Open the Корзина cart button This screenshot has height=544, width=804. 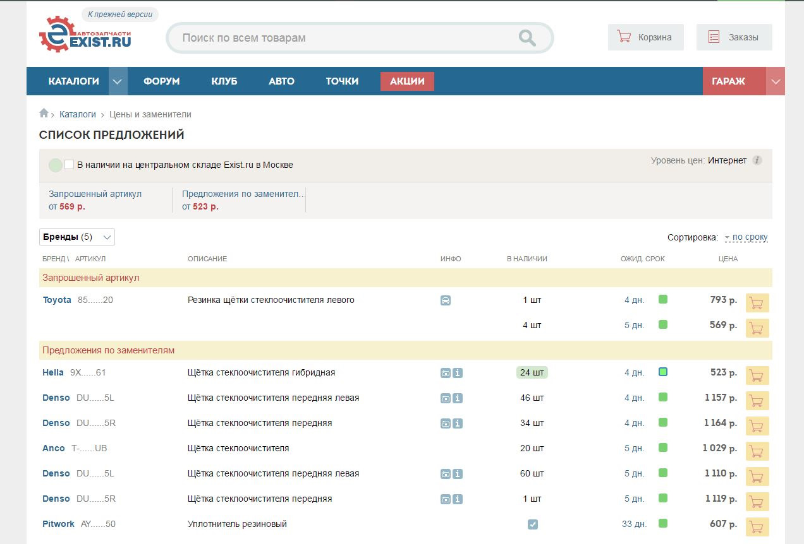(646, 37)
